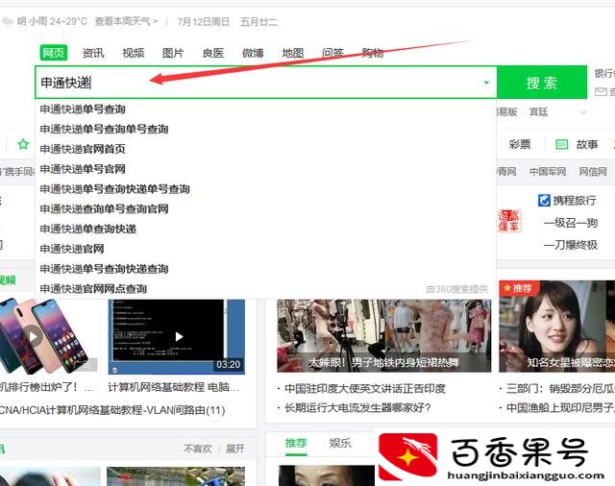This screenshot has height=486, width=615.
Task: Choose suggestion 申通快递单号查询单号查询
Action: 265,129
